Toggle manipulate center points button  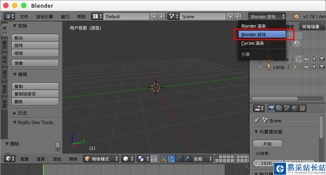pyautogui.click(x=154, y=159)
